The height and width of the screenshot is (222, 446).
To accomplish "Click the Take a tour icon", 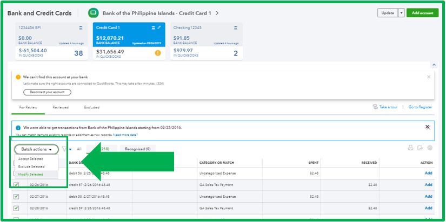I will (x=375, y=107).
